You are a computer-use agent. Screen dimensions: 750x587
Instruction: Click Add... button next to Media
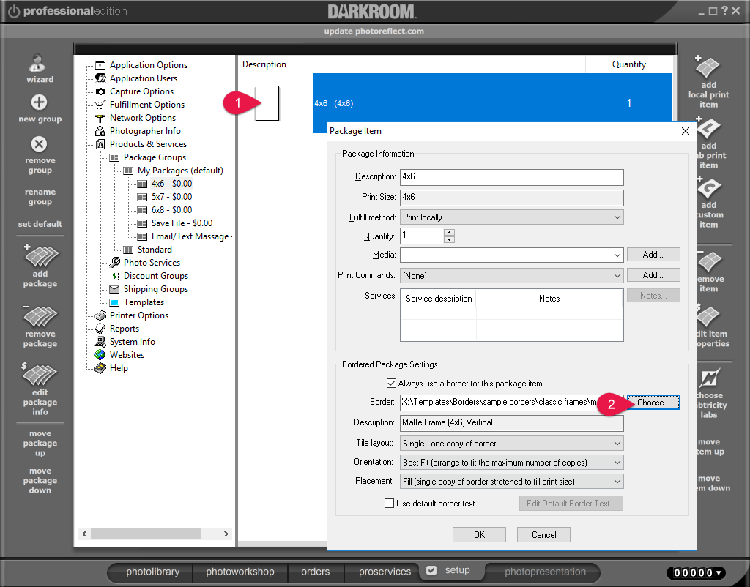(x=653, y=255)
